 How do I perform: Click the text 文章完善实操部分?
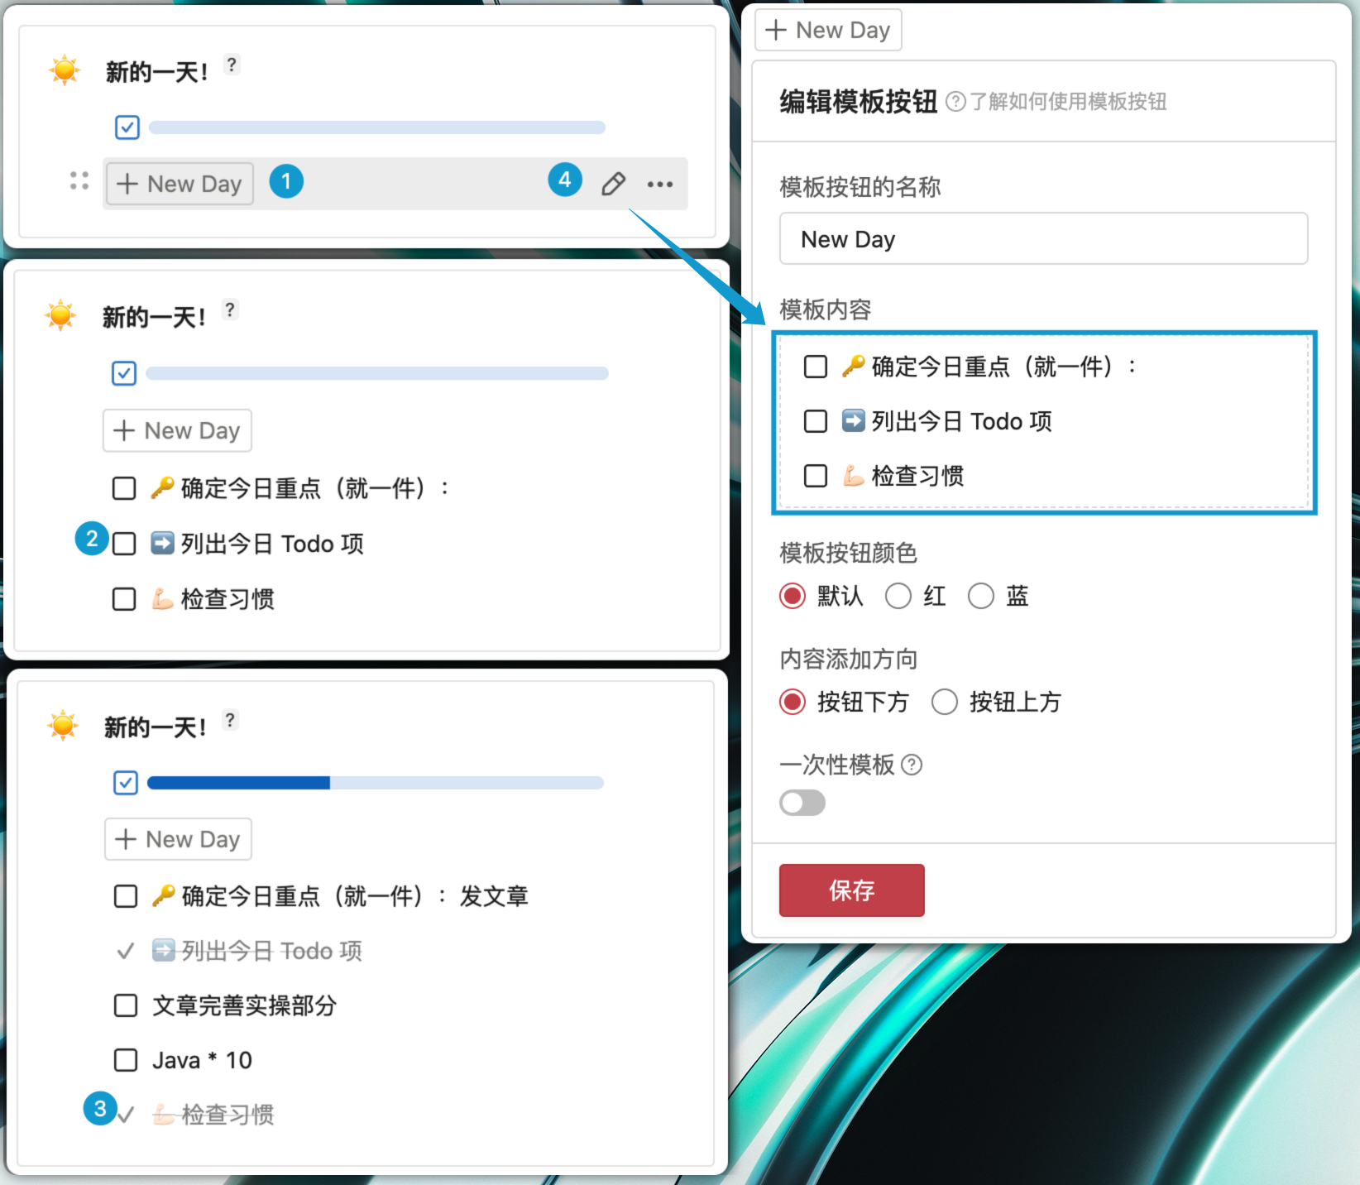click(x=245, y=1005)
